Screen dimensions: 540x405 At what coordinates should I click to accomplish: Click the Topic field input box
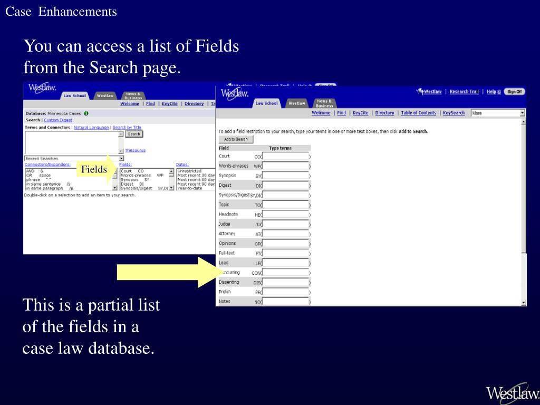[285, 205]
